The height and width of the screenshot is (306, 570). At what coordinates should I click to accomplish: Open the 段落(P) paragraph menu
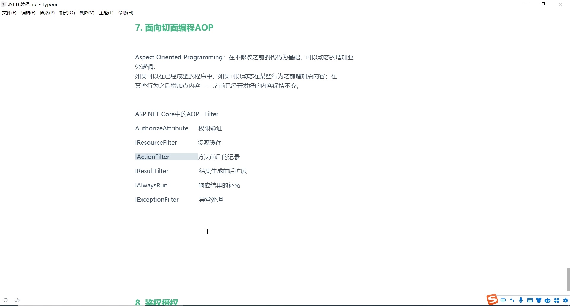point(47,13)
